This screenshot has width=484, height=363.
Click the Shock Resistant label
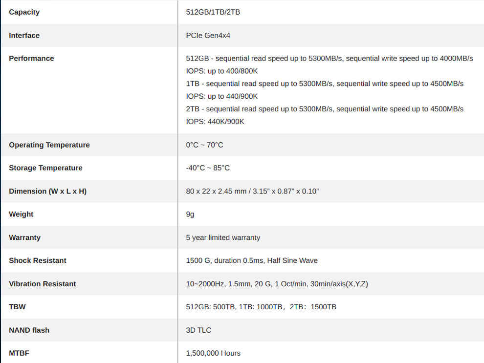pos(37,260)
